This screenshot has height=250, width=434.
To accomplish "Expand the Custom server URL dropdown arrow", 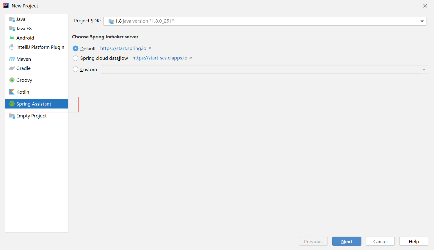I will pyautogui.click(x=424, y=70).
